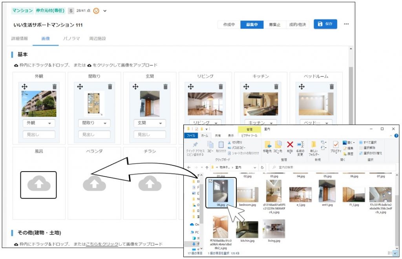
Task: Switch to the 詳細情報 tab
Action: point(20,39)
